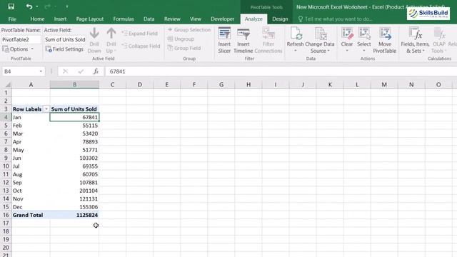Click the Select icon in Actions
Screen dimensions: 457x257
pyautogui.click(x=363, y=34)
